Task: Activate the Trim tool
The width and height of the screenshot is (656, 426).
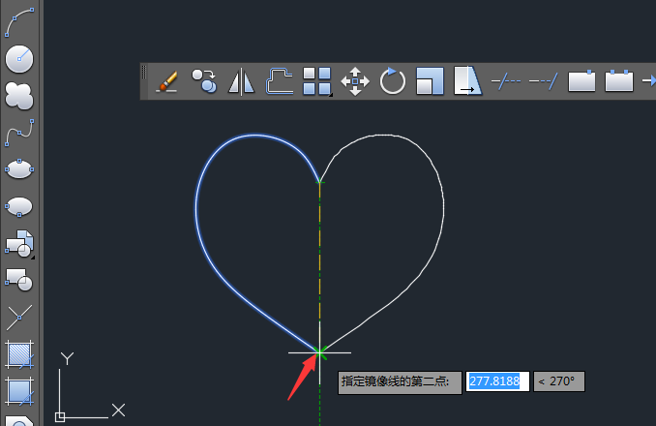Action: pos(506,81)
